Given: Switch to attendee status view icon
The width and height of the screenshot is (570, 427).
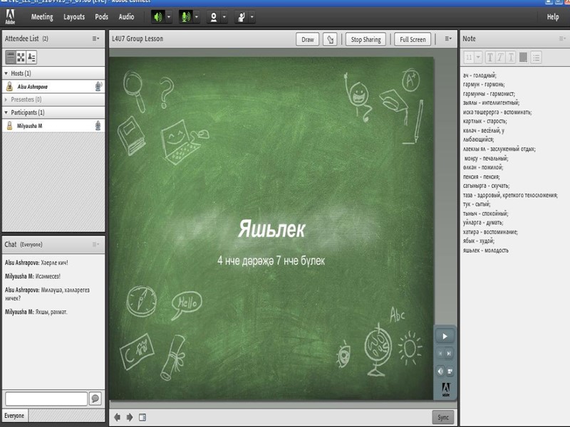Looking at the screenshot, I should (31, 57).
